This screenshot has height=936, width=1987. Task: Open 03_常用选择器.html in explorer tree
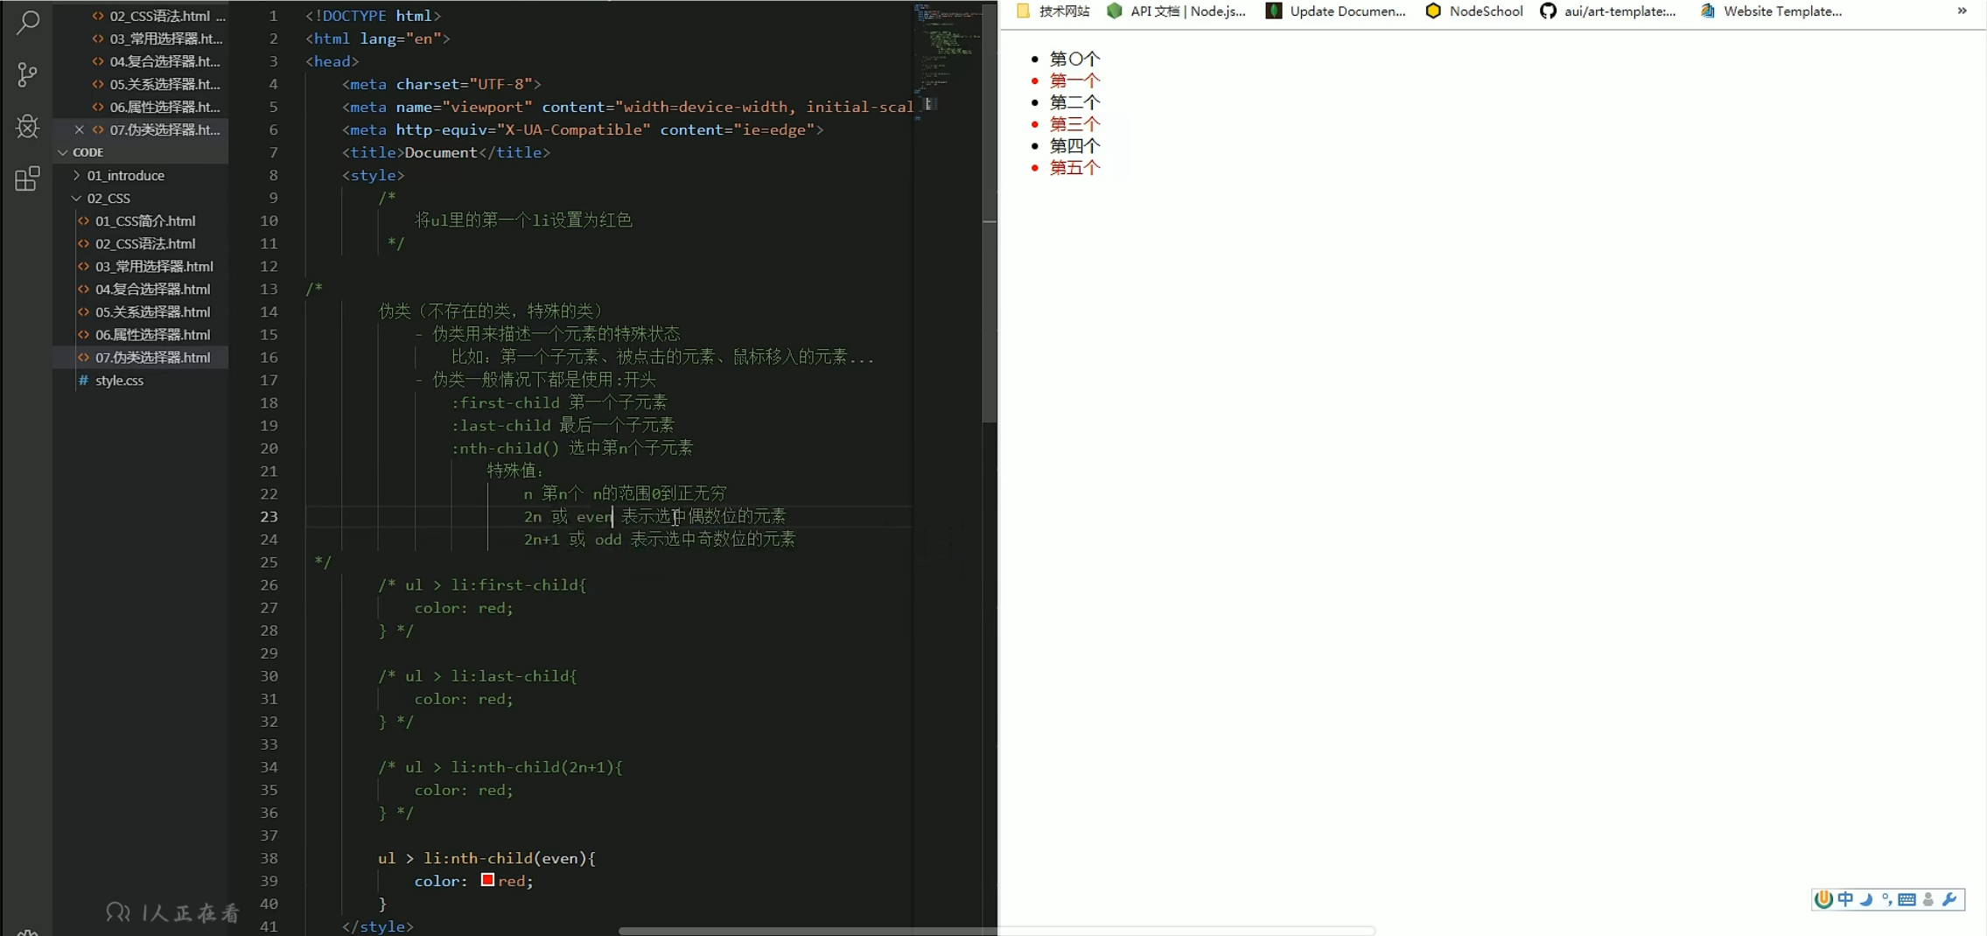140,266
